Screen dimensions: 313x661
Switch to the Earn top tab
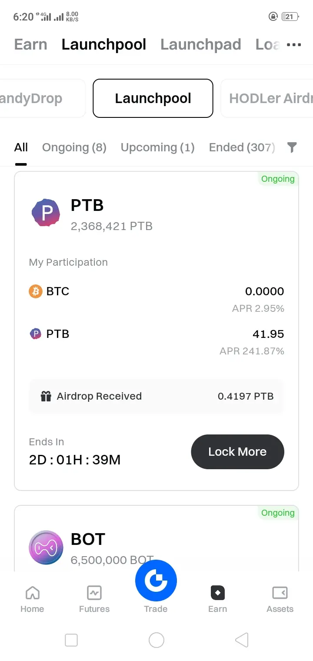pos(30,44)
